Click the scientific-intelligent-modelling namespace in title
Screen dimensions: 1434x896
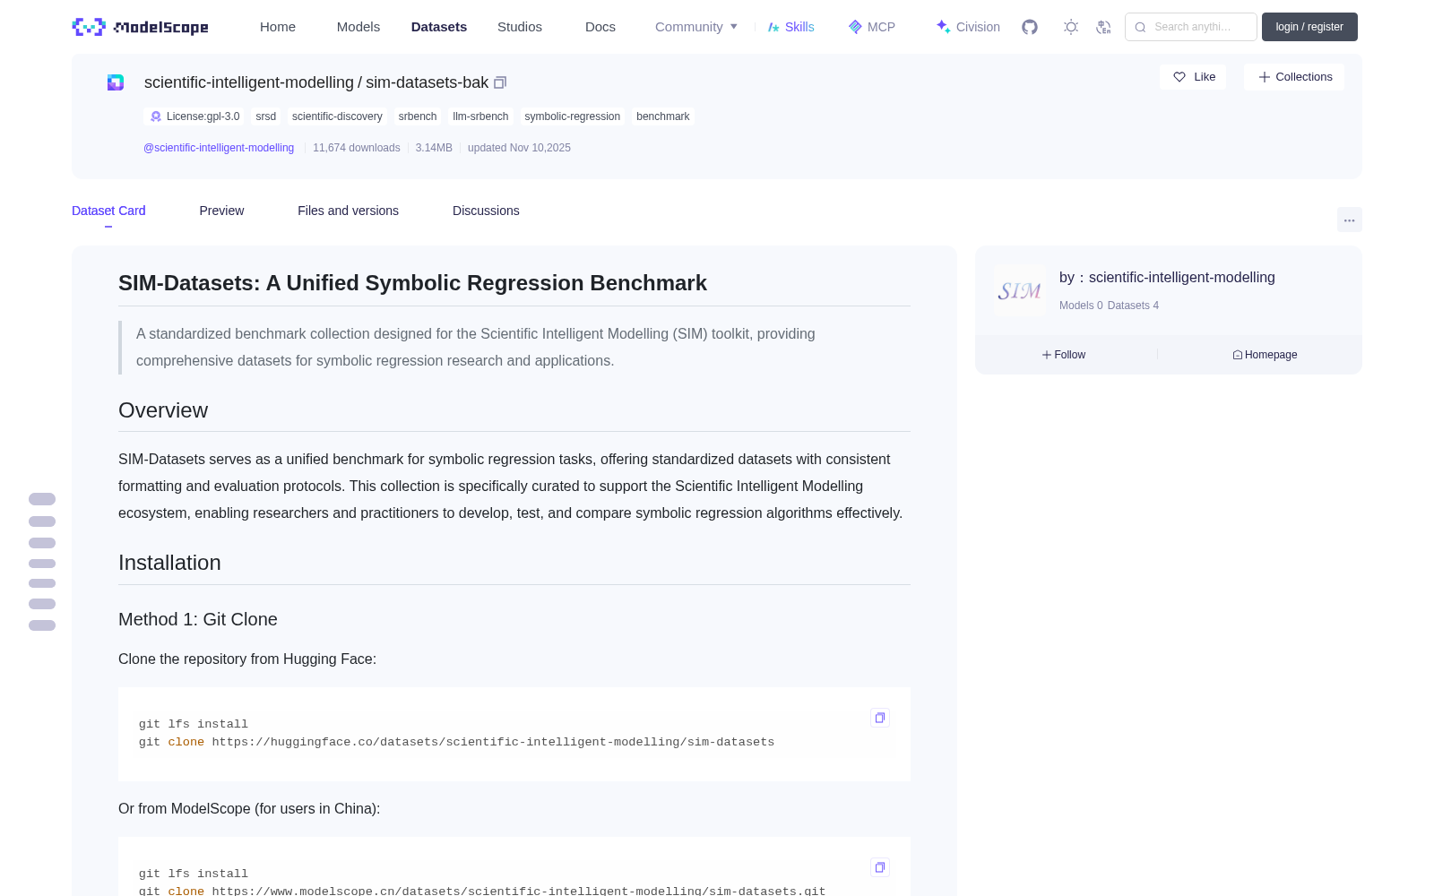[249, 82]
